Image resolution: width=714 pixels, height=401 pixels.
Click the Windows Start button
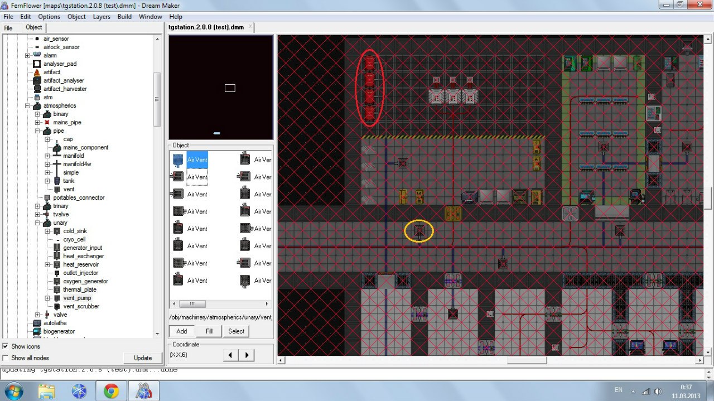coord(13,391)
